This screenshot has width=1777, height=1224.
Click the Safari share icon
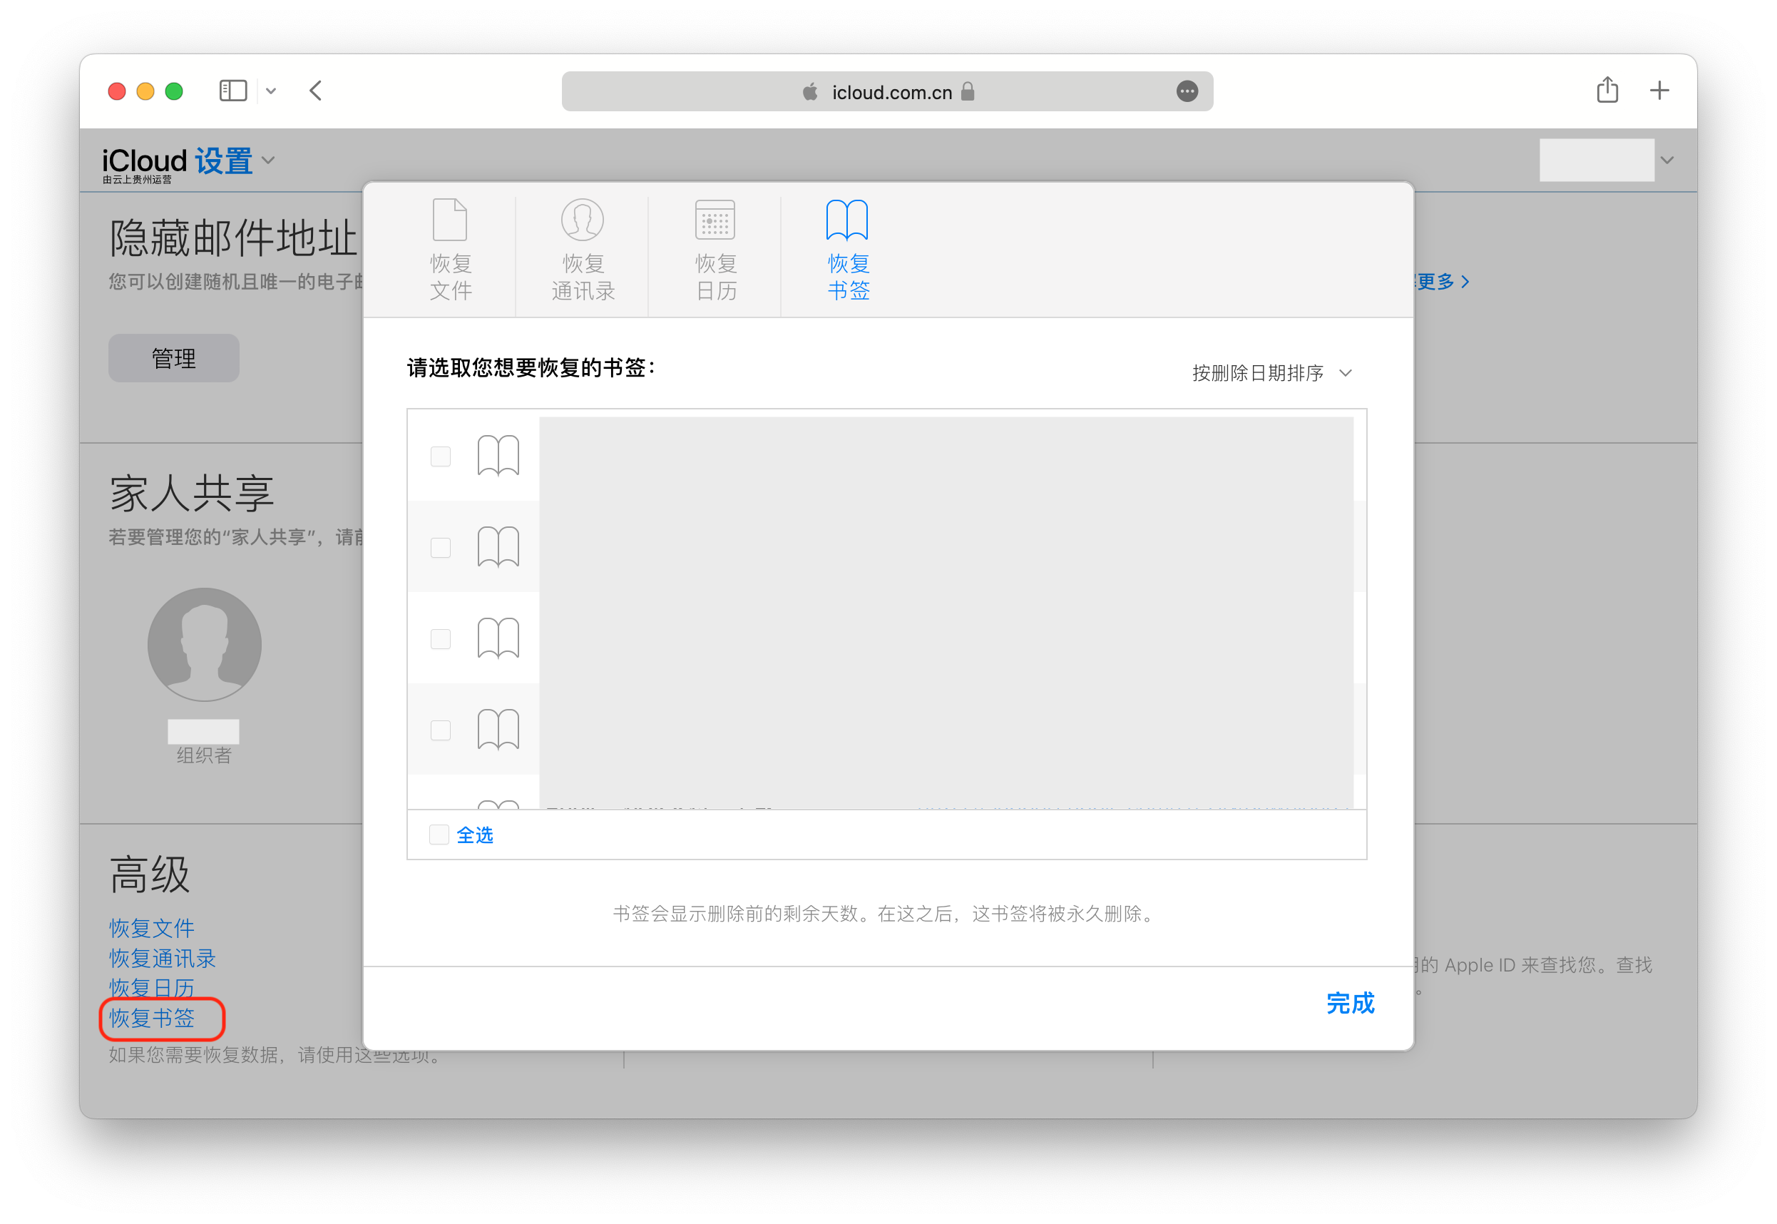pyautogui.click(x=1607, y=91)
